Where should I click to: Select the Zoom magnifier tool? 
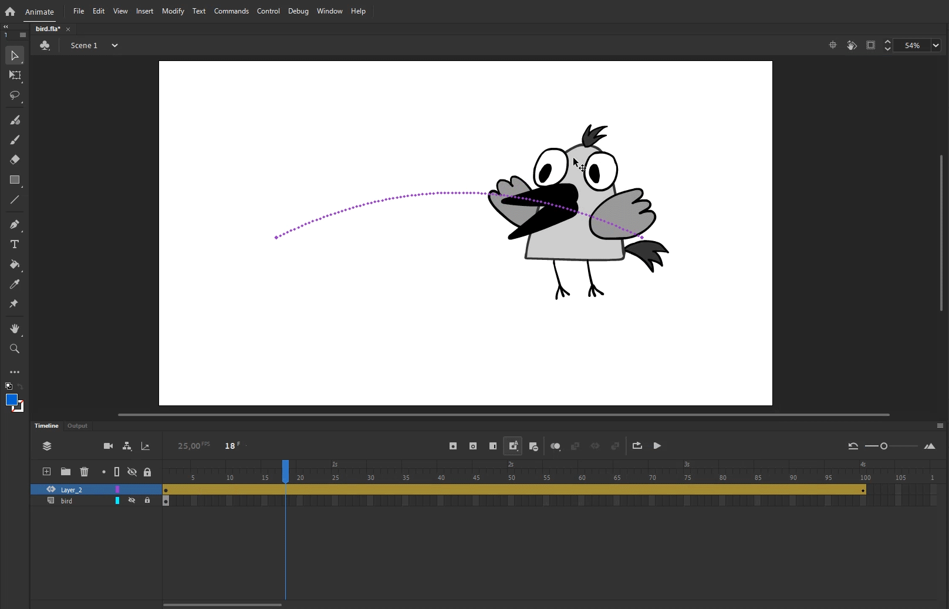click(15, 349)
